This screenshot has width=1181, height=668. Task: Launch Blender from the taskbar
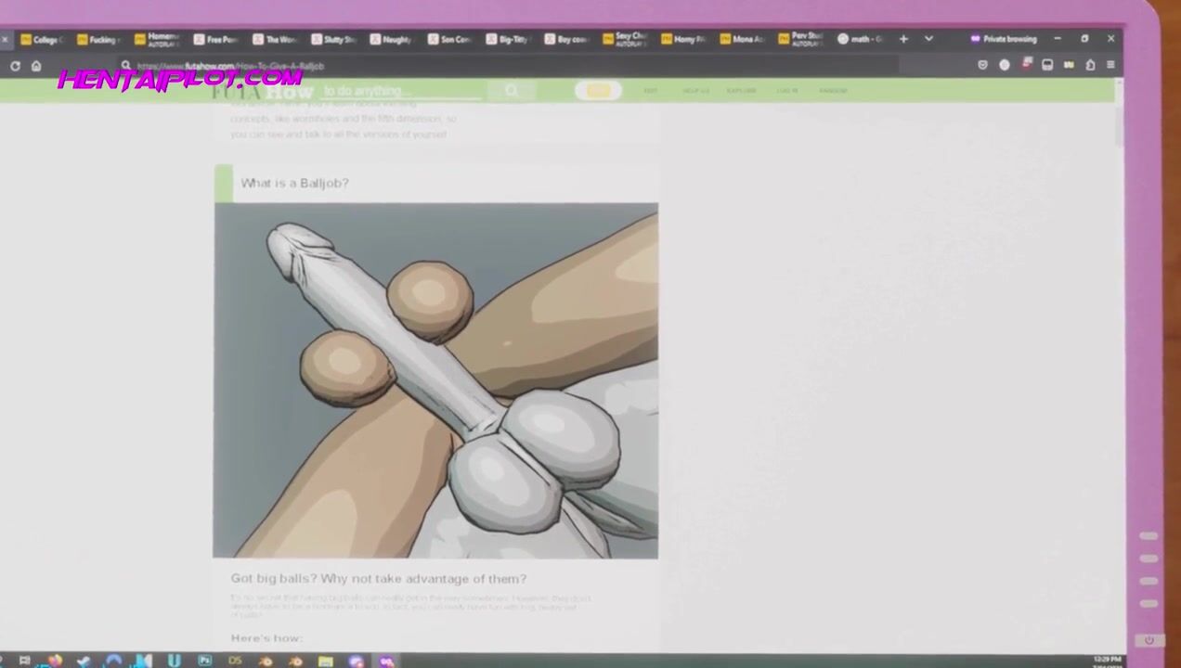265,661
